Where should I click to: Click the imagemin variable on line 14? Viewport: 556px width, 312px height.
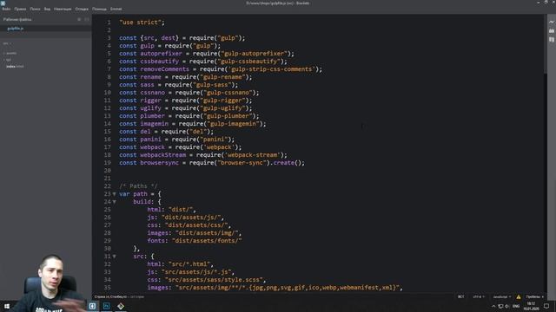point(155,123)
